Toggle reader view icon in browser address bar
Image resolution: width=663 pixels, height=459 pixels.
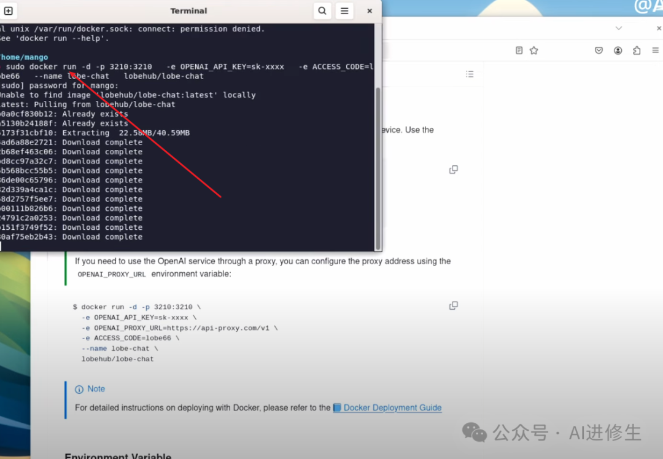point(519,50)
